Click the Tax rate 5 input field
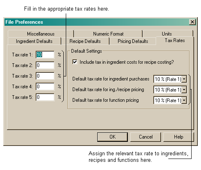Screen dimensions: 201x170 click(45, 97)
